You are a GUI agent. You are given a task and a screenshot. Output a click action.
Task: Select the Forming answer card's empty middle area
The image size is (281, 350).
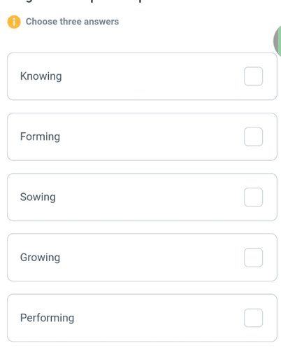coord(152,136)
